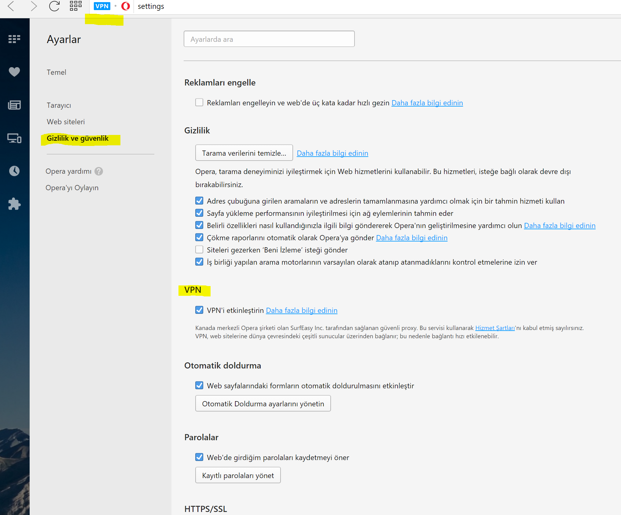Image resolution: width=621 pixels, height=515 pixels.
Task: Click the Opera help question mark icon
Action: [x=99, y=171]
